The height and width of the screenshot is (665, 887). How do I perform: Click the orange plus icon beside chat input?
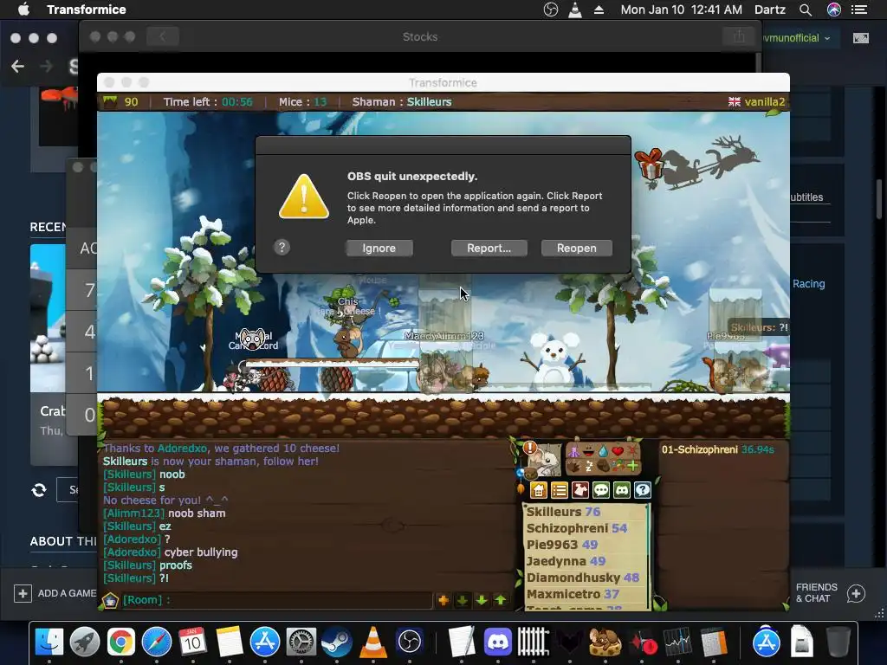(x=443, y=601)
